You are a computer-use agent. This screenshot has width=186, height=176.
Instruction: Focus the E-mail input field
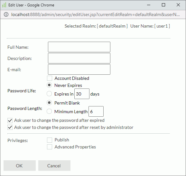[79, 69]
